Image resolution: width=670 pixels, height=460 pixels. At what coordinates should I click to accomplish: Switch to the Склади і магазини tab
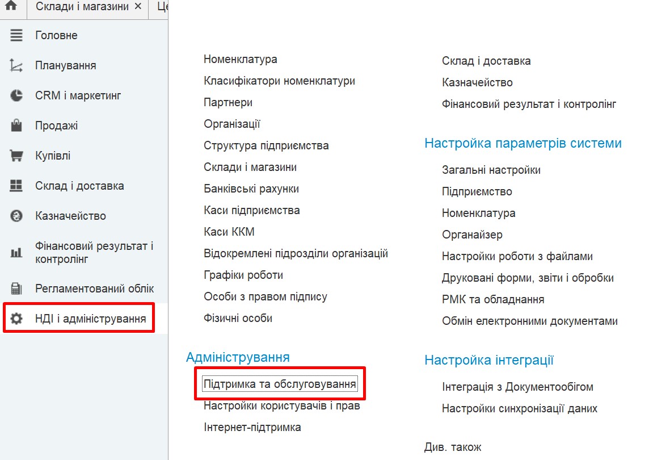(82, 6)
